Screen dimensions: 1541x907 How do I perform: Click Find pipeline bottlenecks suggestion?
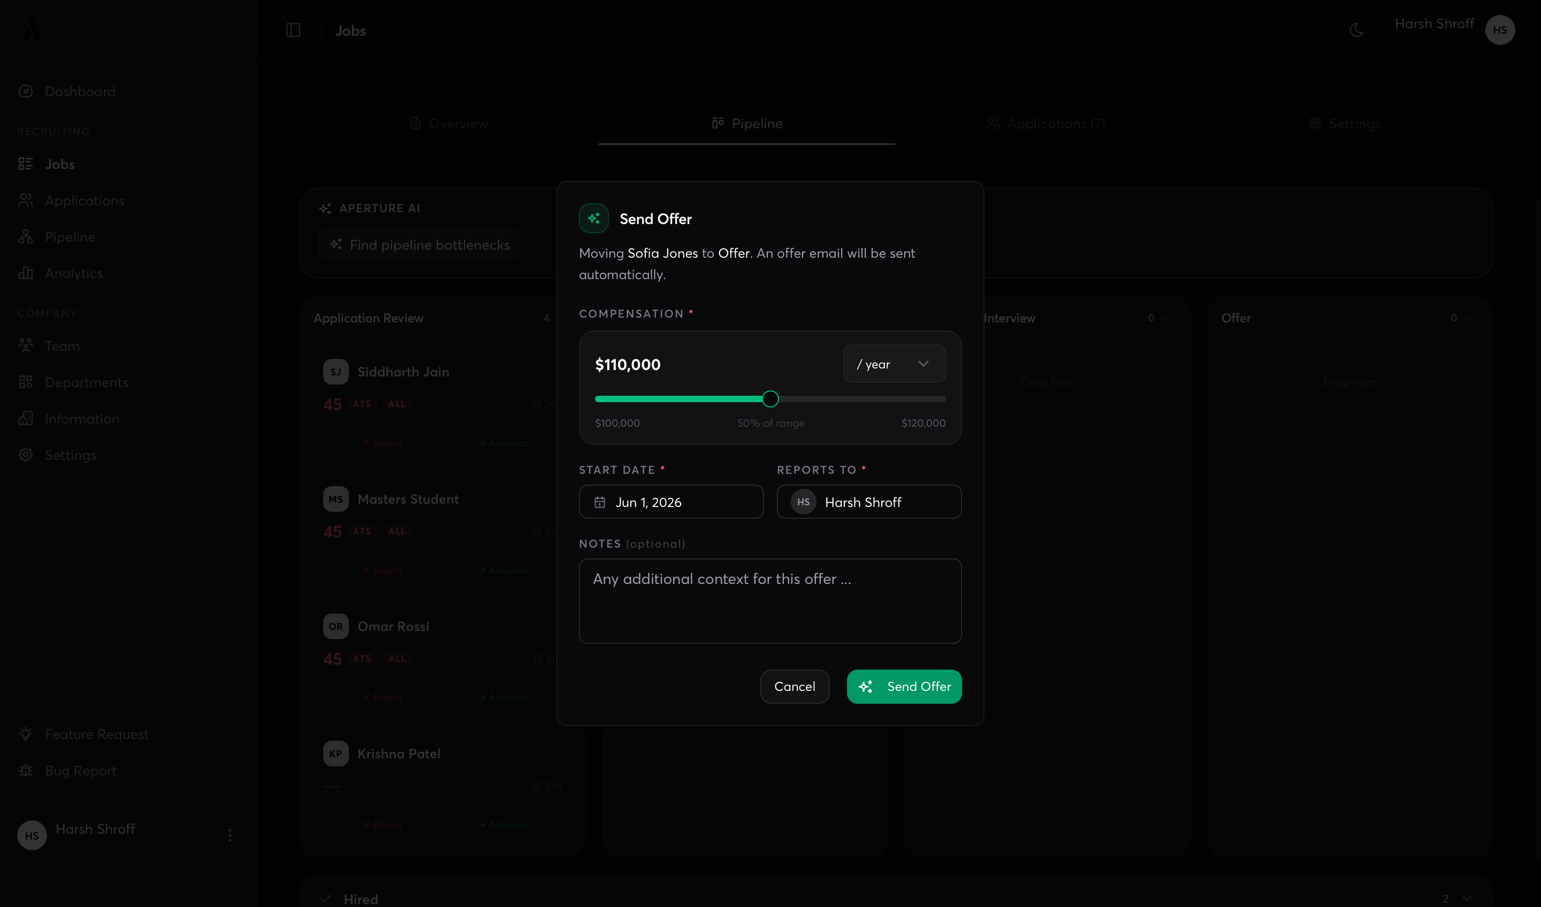pos(419,244)
